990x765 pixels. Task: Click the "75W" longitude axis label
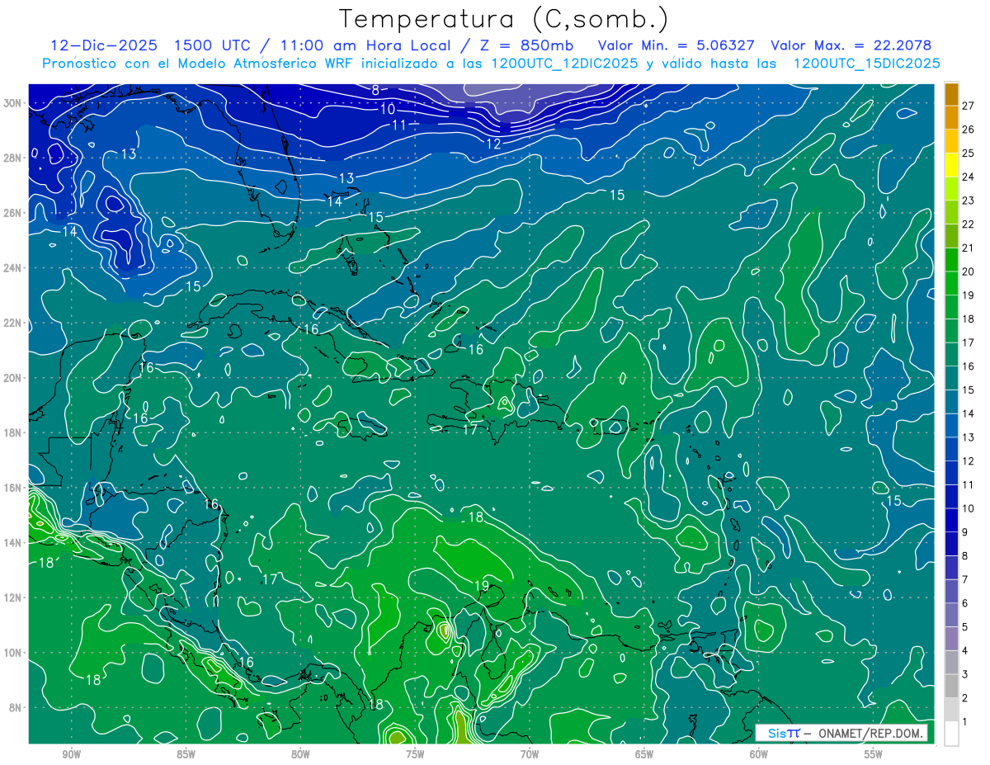coord(415,754)
